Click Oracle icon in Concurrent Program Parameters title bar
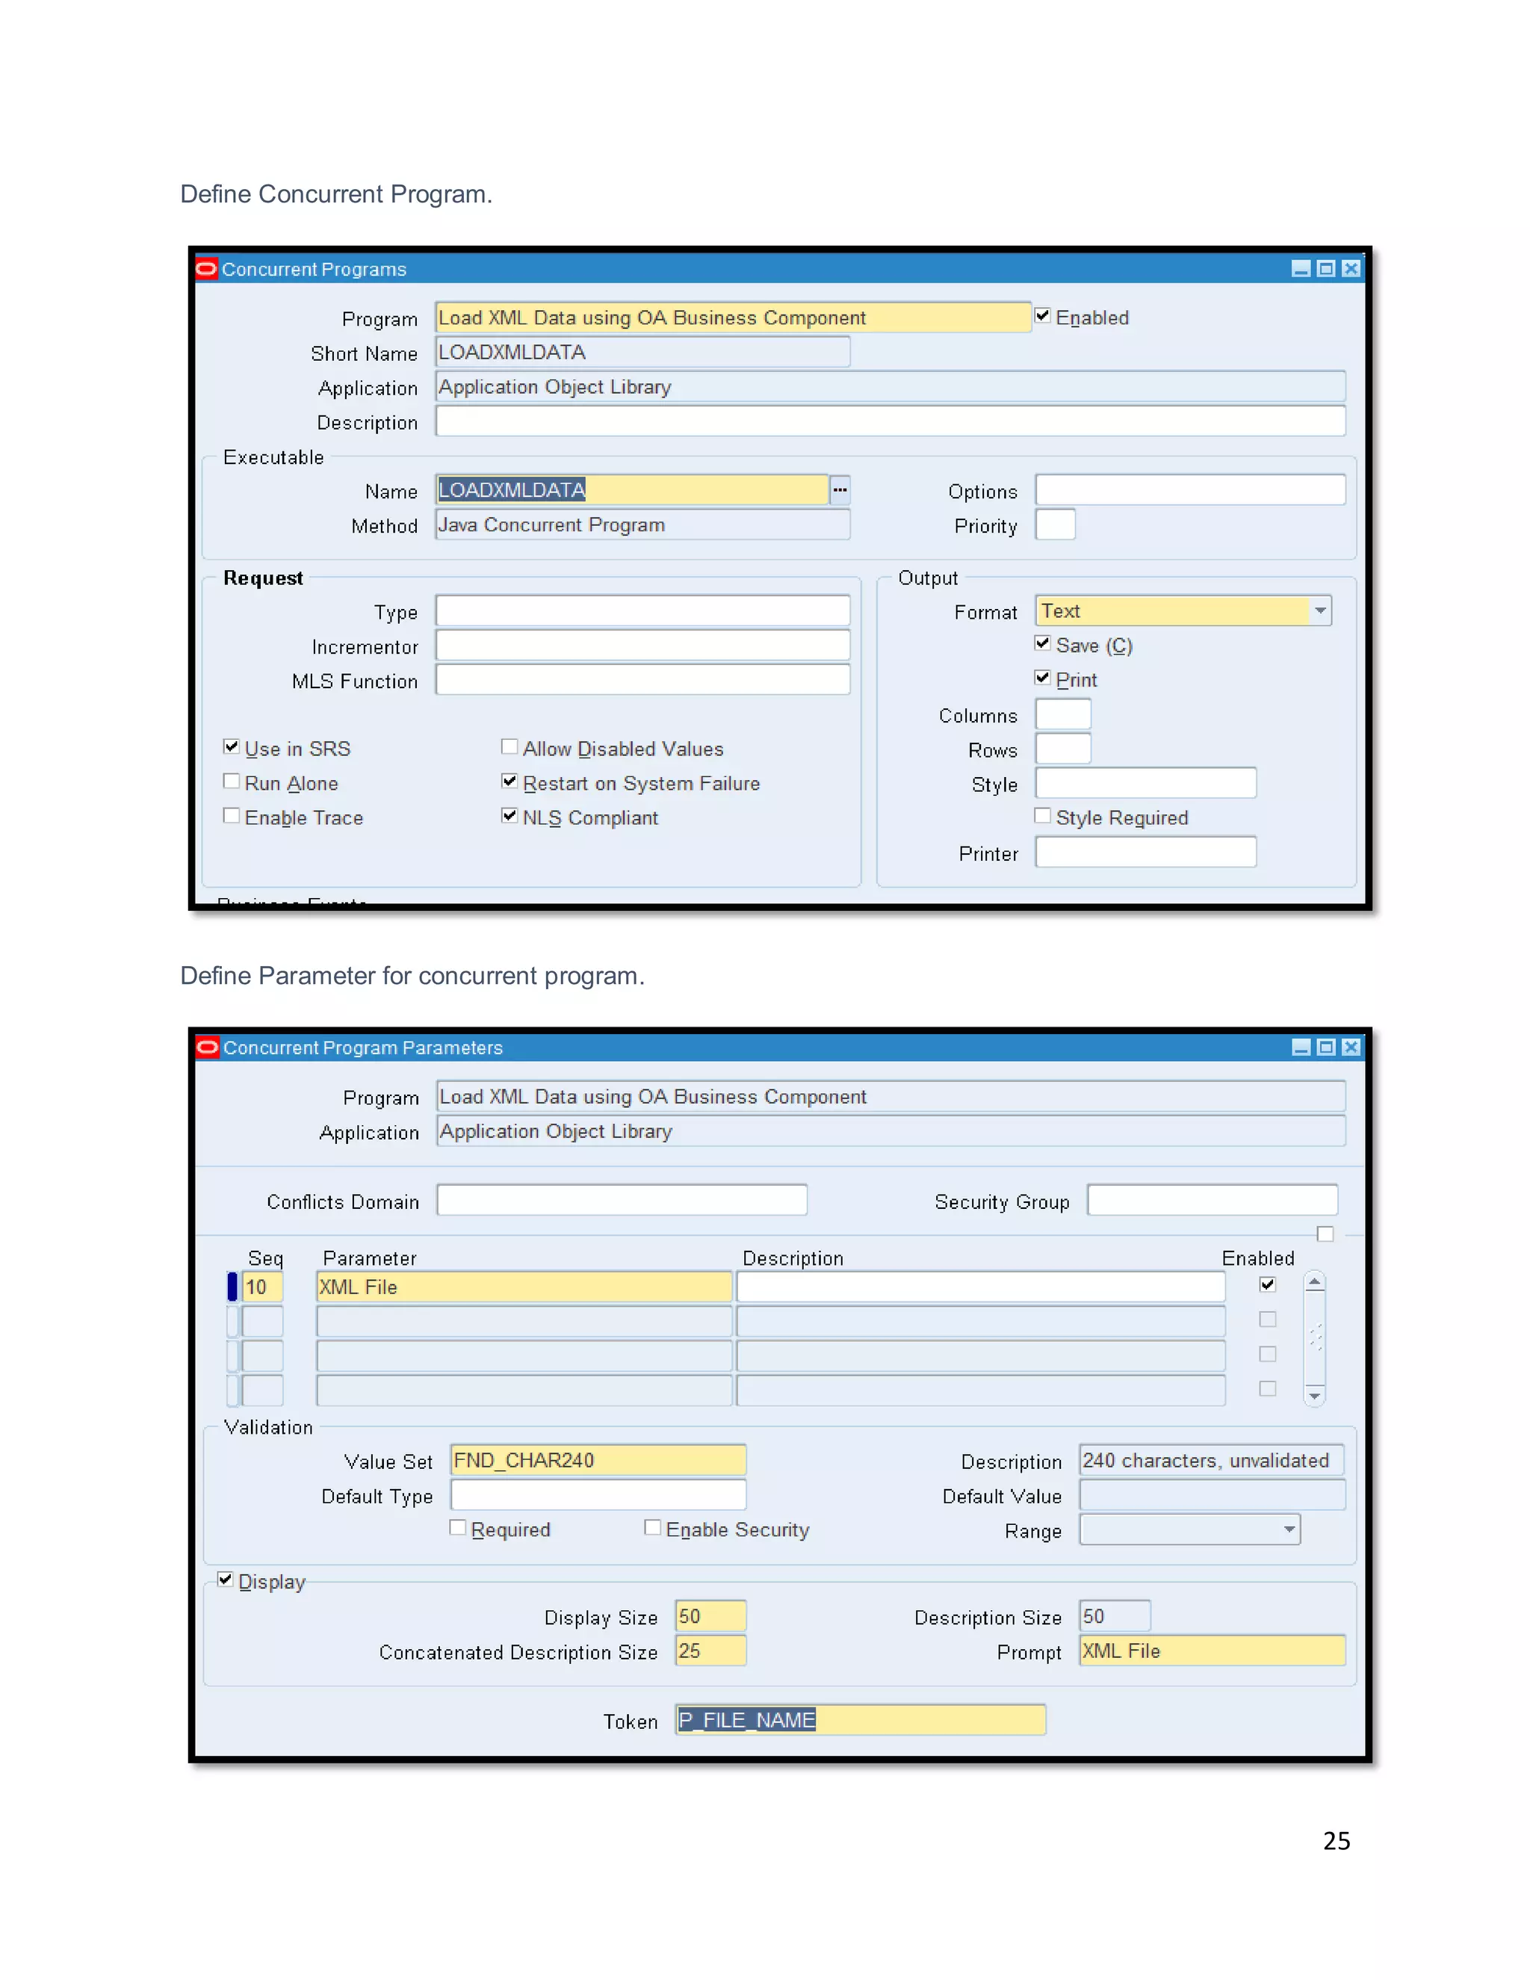Screen dimensions: 1530x1980 [208, 1047]
